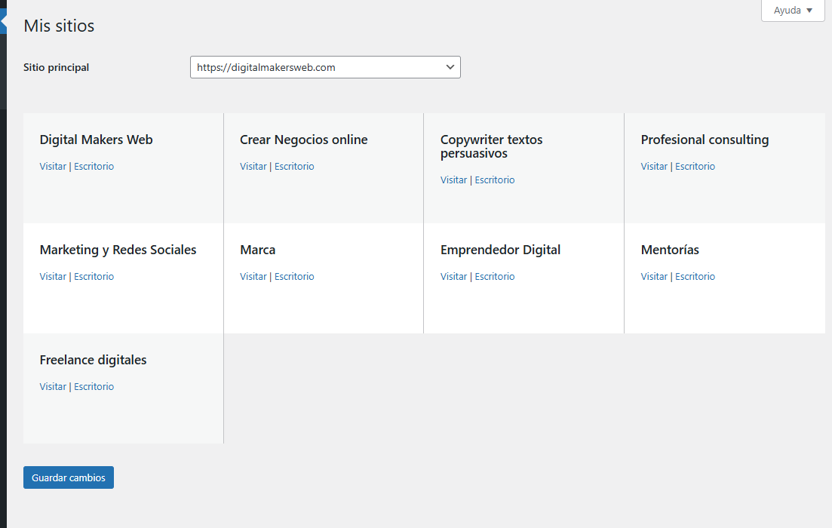Click the collapsed sidebar menu arrow
Image resolution: width=832 pixels, height=528 pixels.
(x=3, y=23)
